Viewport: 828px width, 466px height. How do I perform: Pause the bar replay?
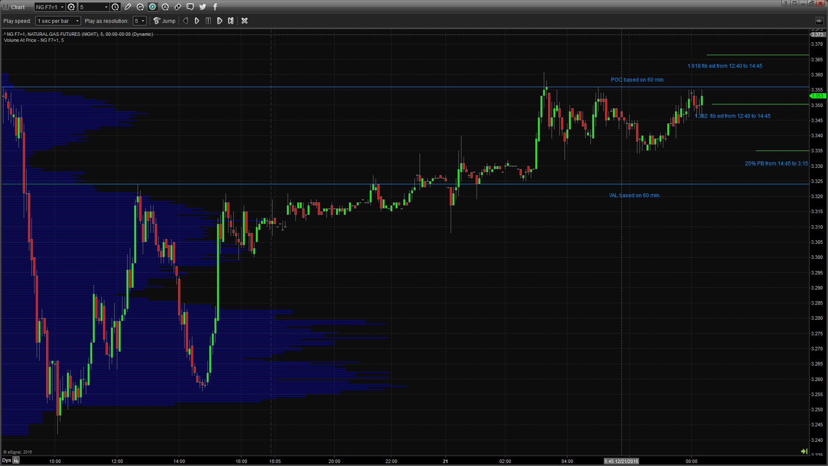pyautogui.click(x=208, y=21)
